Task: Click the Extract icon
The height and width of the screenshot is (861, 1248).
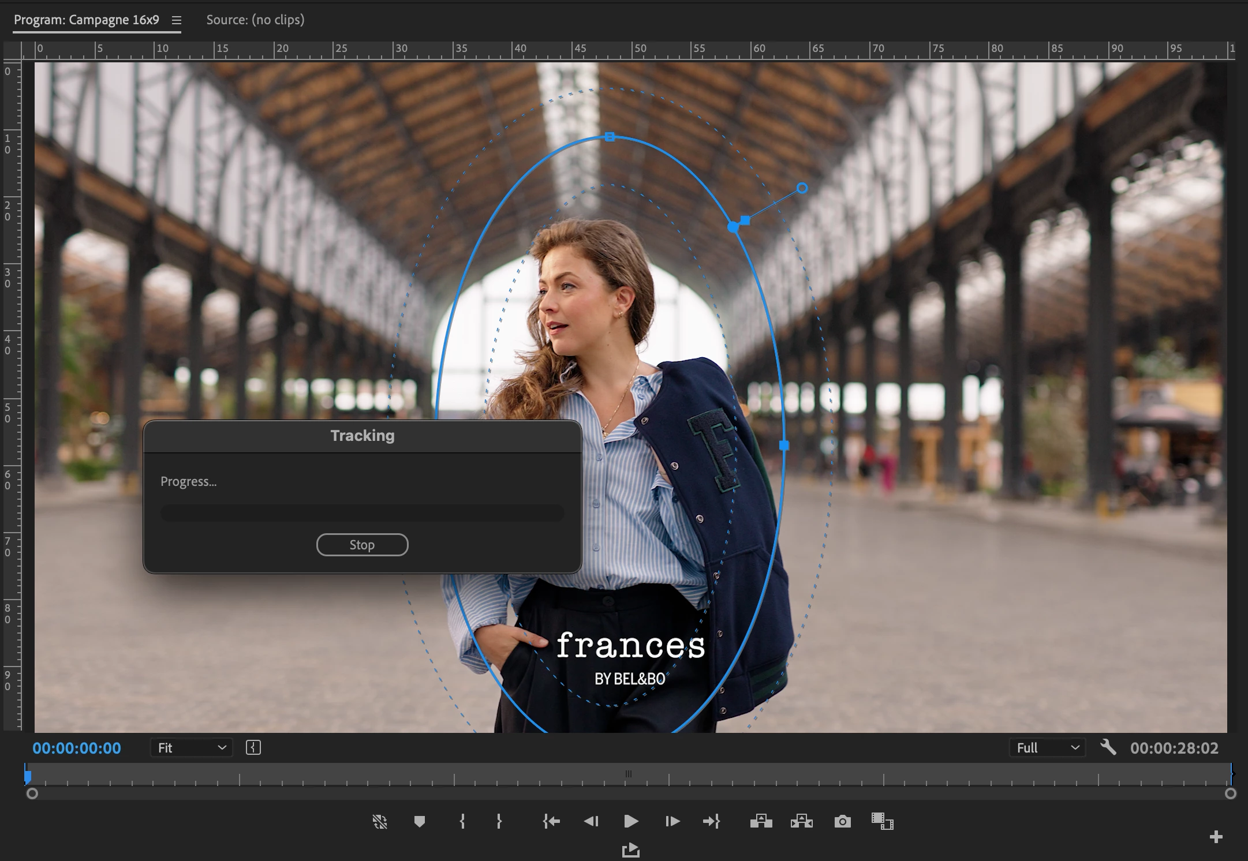Action: (802, 821)
